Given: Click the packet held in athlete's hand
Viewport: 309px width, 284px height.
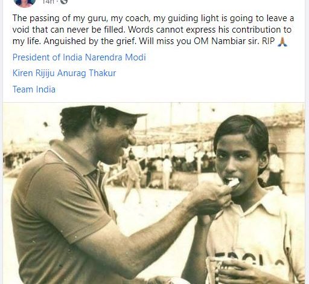Looking at the screenshot, I should (218, 269).
